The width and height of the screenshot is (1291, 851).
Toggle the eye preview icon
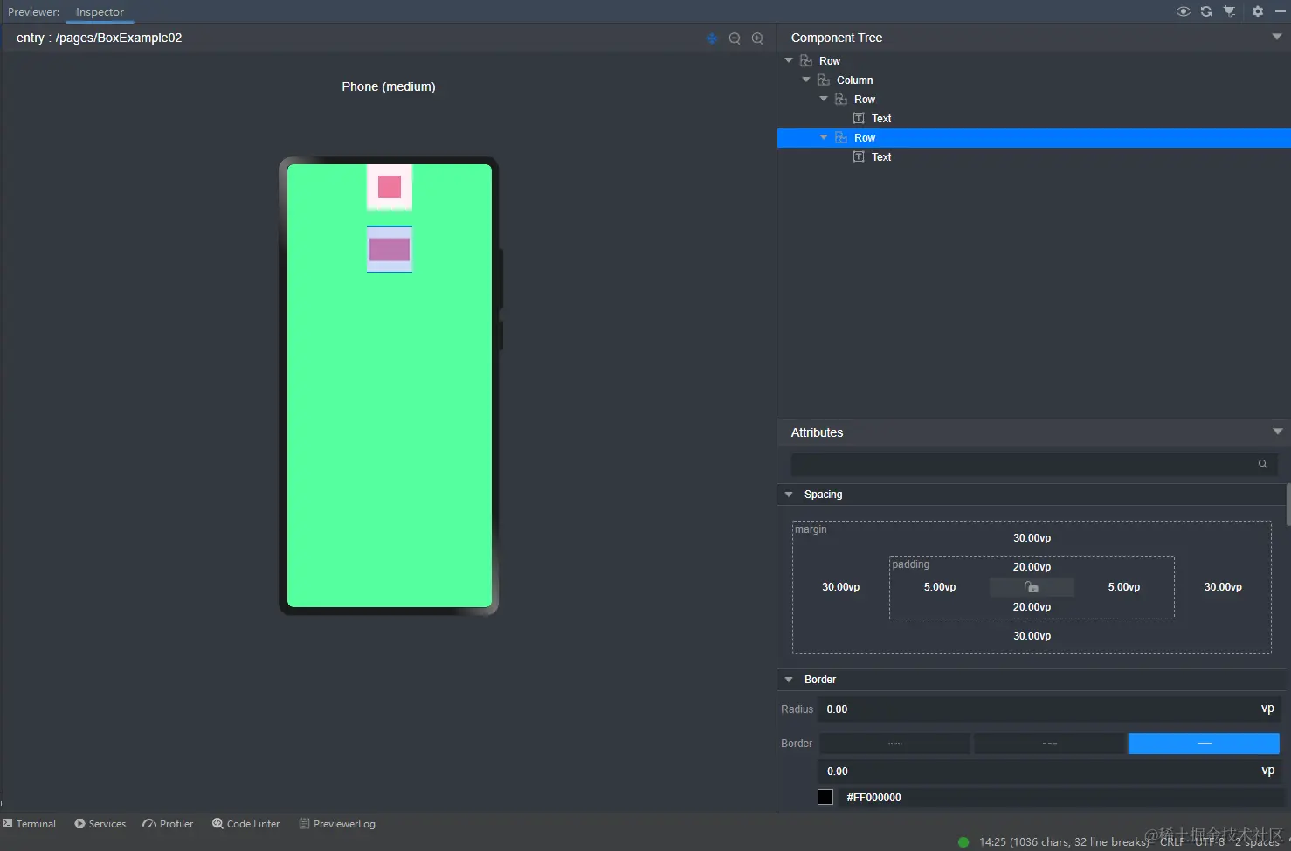tap(1183, 11)
